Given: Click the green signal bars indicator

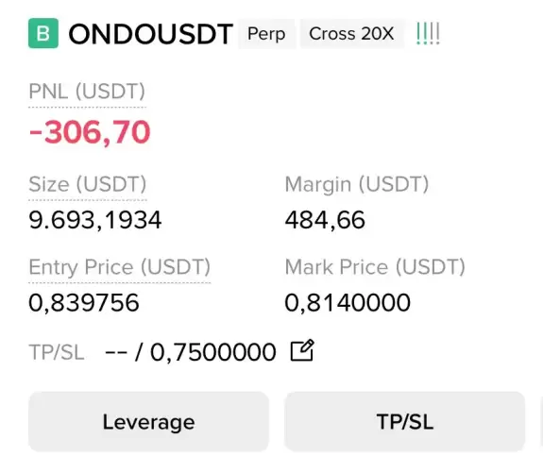Looking at the screenshot, I should (428, 34).
